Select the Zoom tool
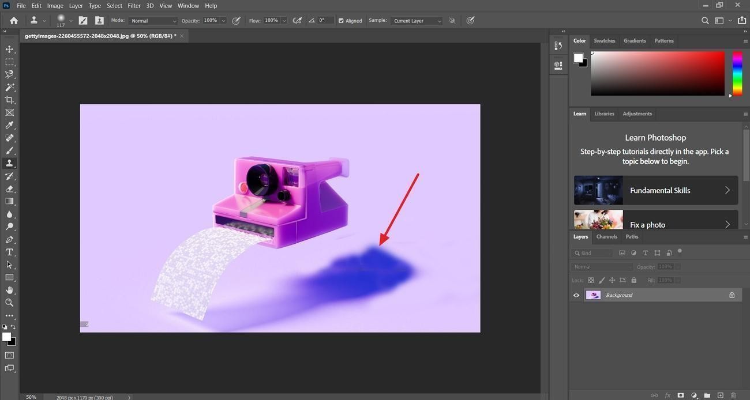The height and width of the screenshot is (400, 750). coord(9,303)
